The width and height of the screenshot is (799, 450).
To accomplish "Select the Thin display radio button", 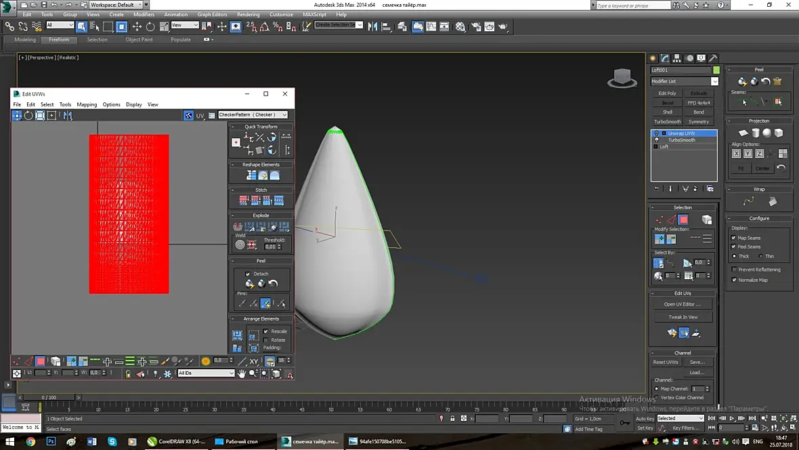I will click(761, 256).
